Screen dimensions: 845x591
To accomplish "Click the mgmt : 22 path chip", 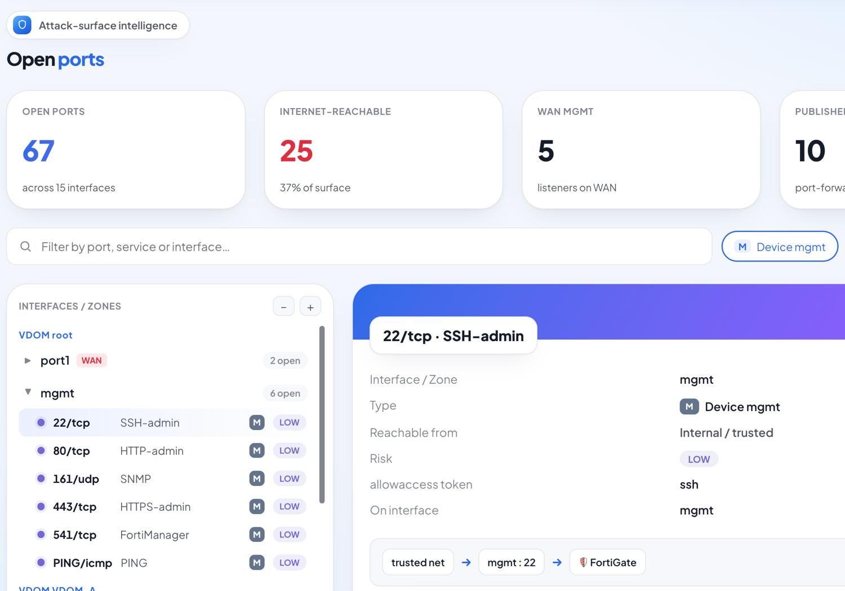I will pyautogui.click(x=512, y=562).
